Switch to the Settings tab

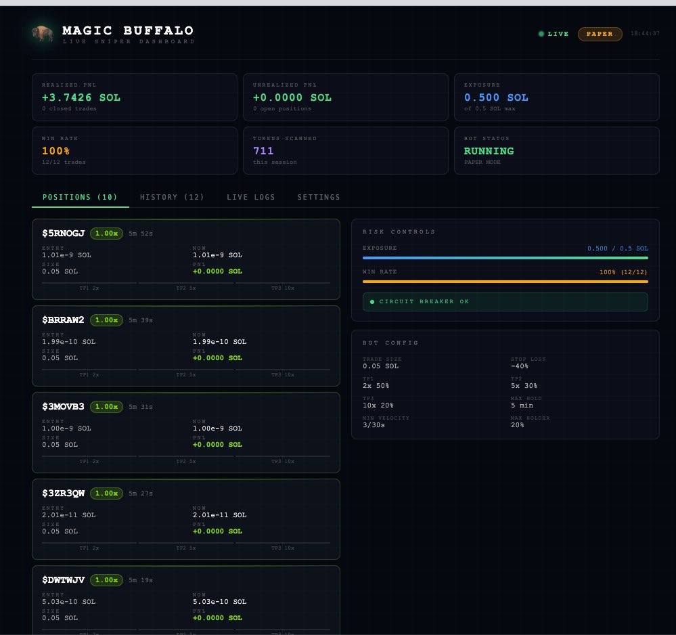click(319, 197)
